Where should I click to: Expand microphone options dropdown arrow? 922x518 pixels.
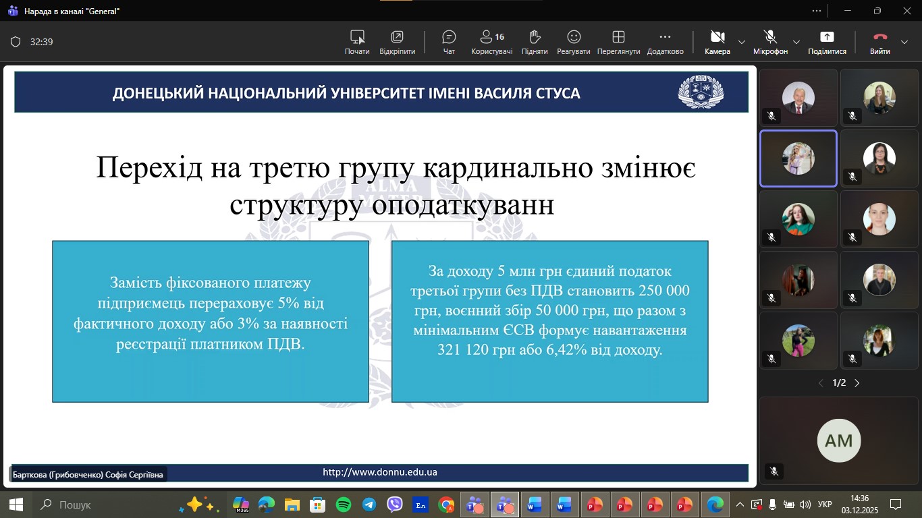tap(796, 42)
